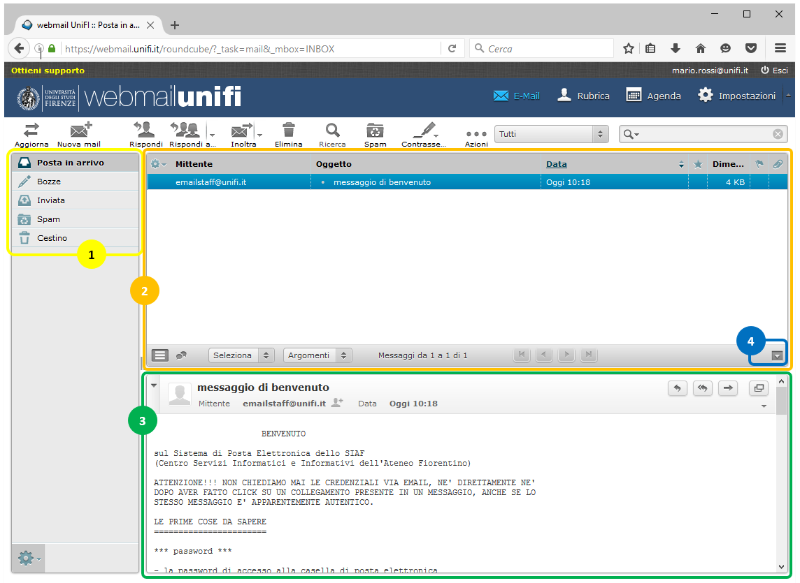Click the Inoltra forward toolbar button
The image size is (800, 583).
click(243, 135)
